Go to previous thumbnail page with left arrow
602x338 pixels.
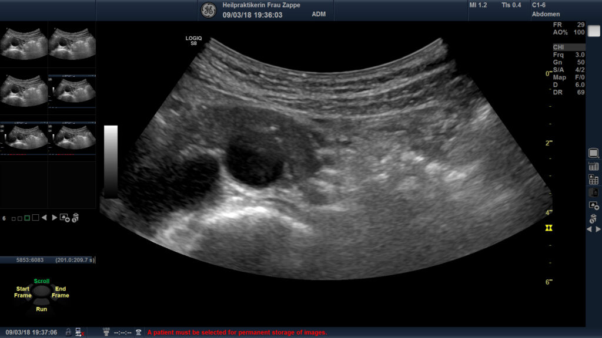point(46,218)
